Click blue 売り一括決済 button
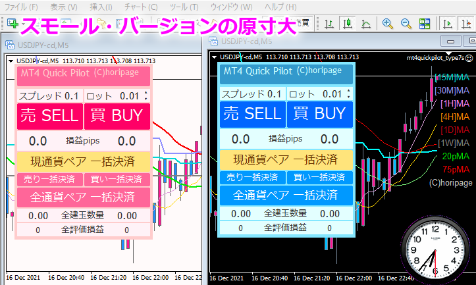476x285 pixels. coord(253,178)
